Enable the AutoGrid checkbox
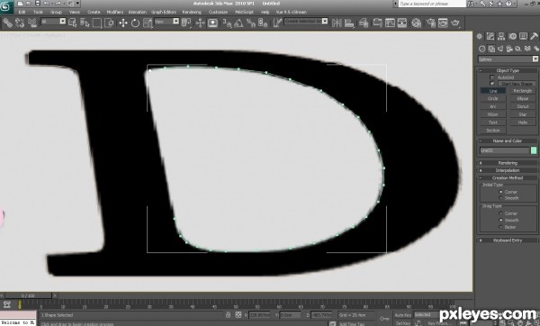 [491, 77]
